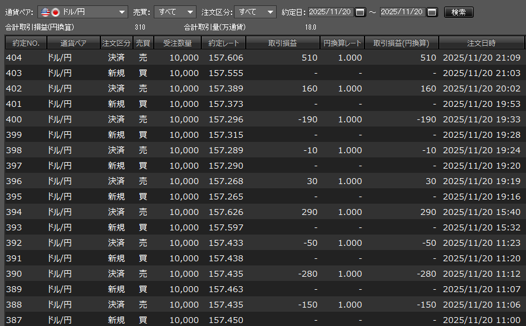Click the 受注数量 column header

[178, 43]
